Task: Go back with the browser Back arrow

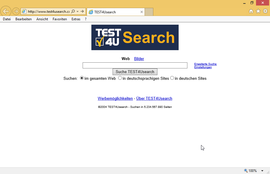Action: click(6, 11)
